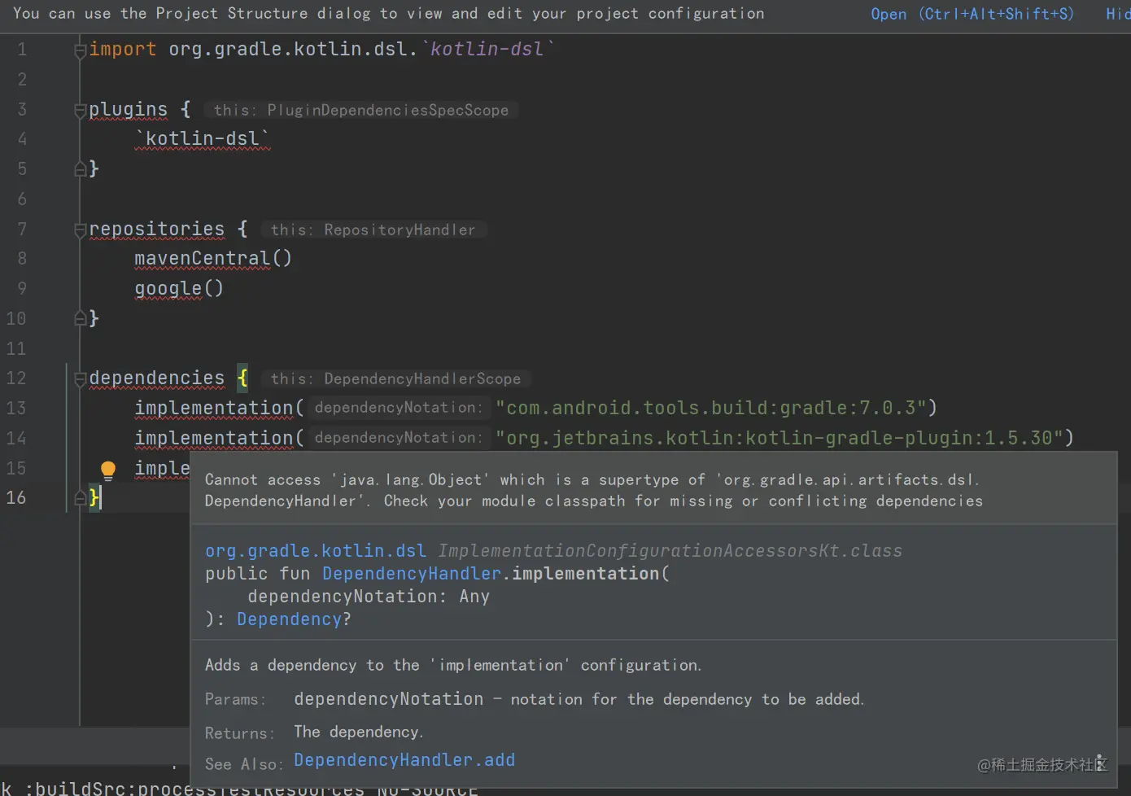This screenshot has height=796, width=1131.
Task: Click line number 1 in the gutter
Action: [x=22, y=50]
